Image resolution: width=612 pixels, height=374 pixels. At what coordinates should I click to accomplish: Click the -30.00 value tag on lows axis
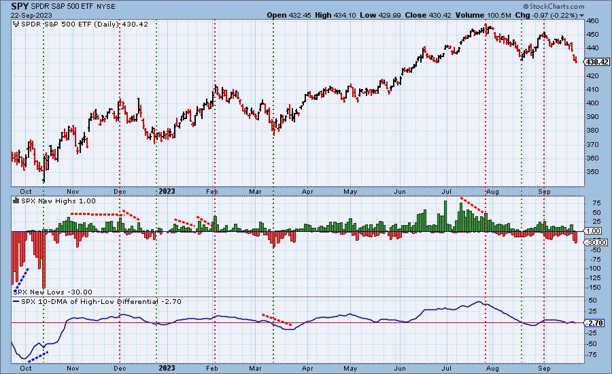pos(596,243)
